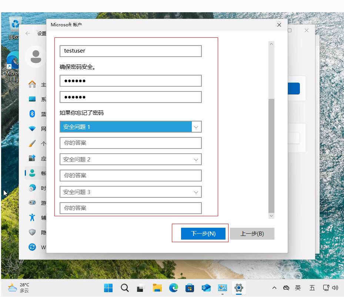Show hidden tray icons chevron

274,288
